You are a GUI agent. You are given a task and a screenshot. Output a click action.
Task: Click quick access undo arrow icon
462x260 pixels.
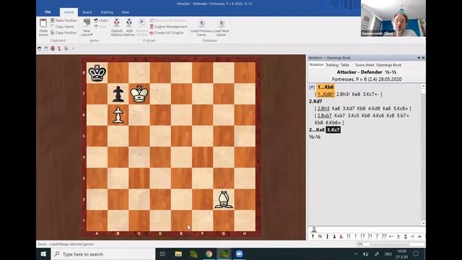click(39, 48)
